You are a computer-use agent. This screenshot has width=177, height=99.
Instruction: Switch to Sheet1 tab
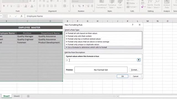click(7, 96)
